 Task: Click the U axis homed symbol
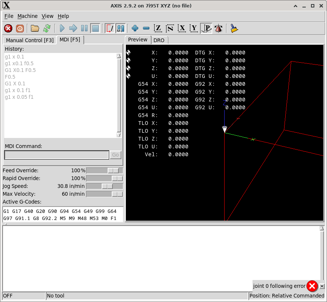pos(128,76)
